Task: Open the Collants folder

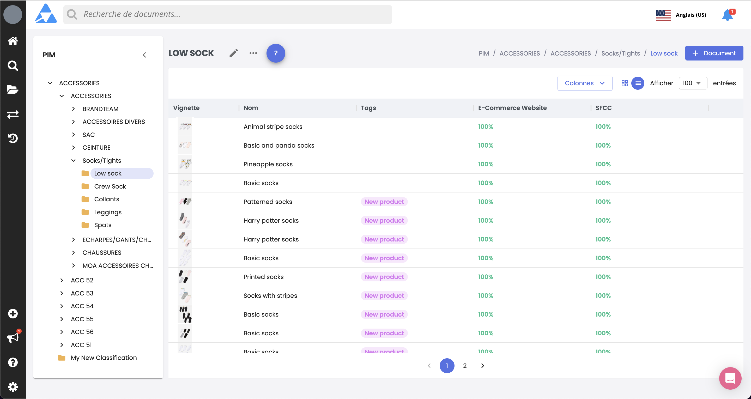Action: click(x=106, y=199)
